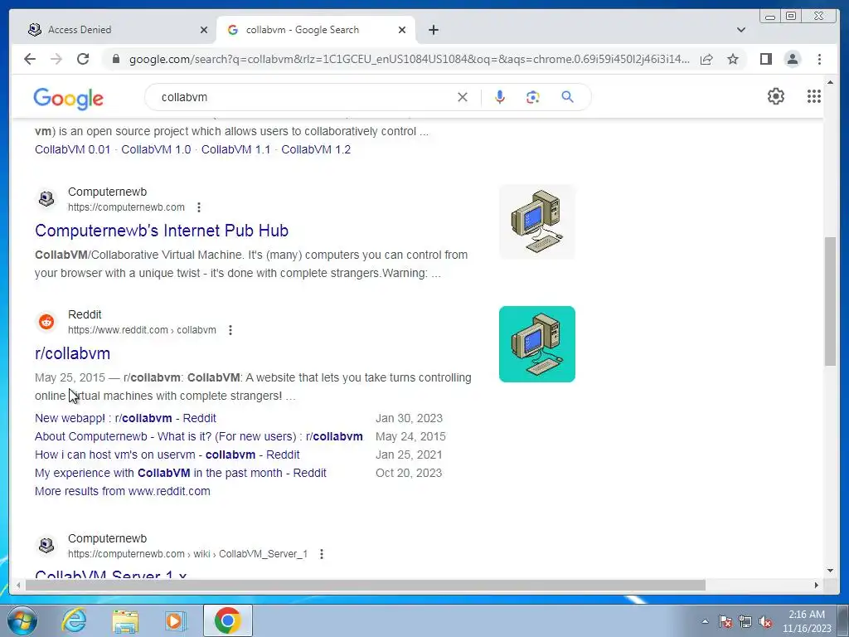
Task: Click the Reddit favicon in the results
Action: [x=46, y=322]
